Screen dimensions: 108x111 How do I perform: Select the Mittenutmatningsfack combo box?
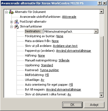(x=70, y=32)
